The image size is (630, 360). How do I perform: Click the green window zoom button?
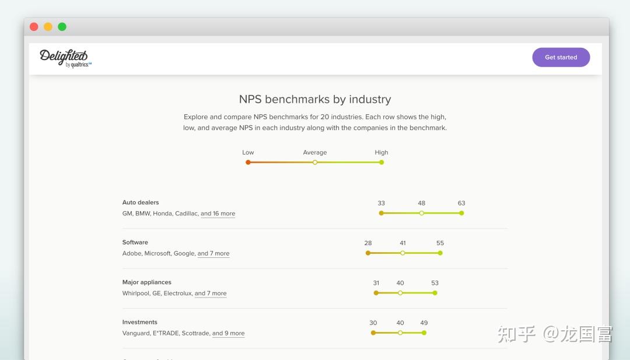(x=62, y=27)
